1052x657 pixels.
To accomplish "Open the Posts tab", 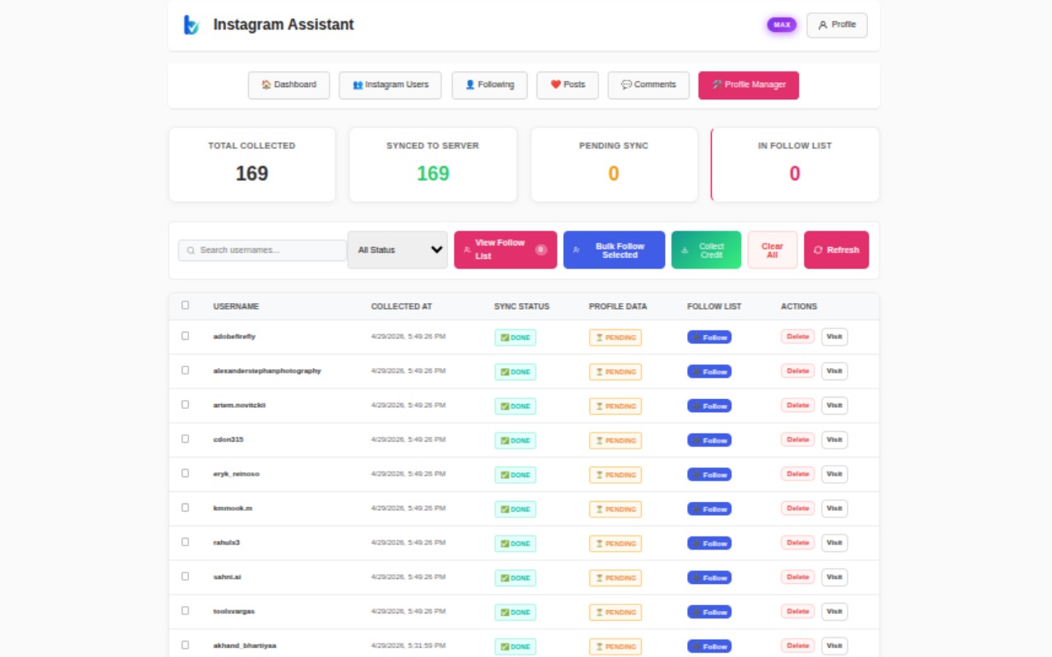I will (568, 85).
